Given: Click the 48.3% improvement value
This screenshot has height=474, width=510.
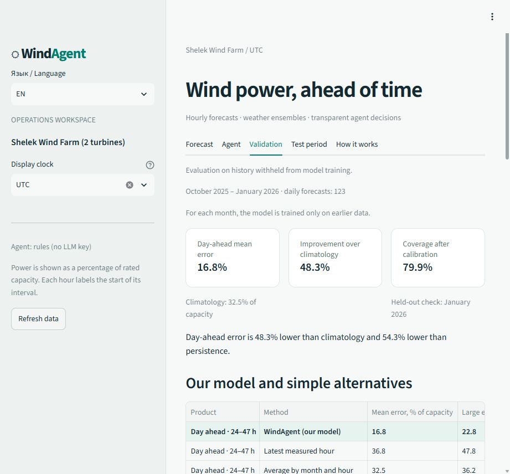Looking at the screenshot, I should pos(315,267).
